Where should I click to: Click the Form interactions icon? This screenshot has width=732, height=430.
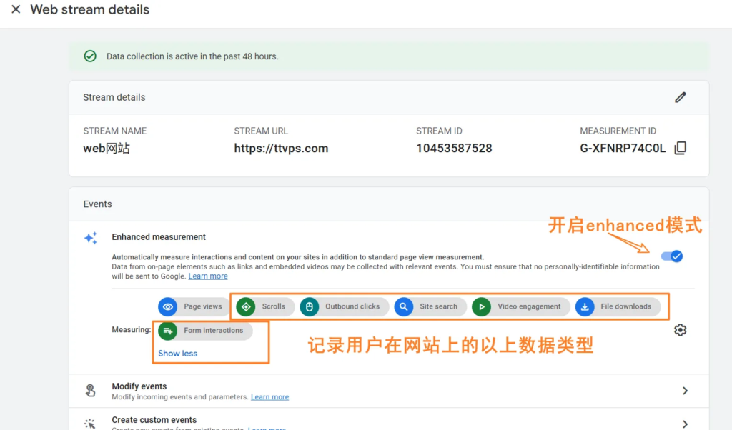tap(167, 331)
